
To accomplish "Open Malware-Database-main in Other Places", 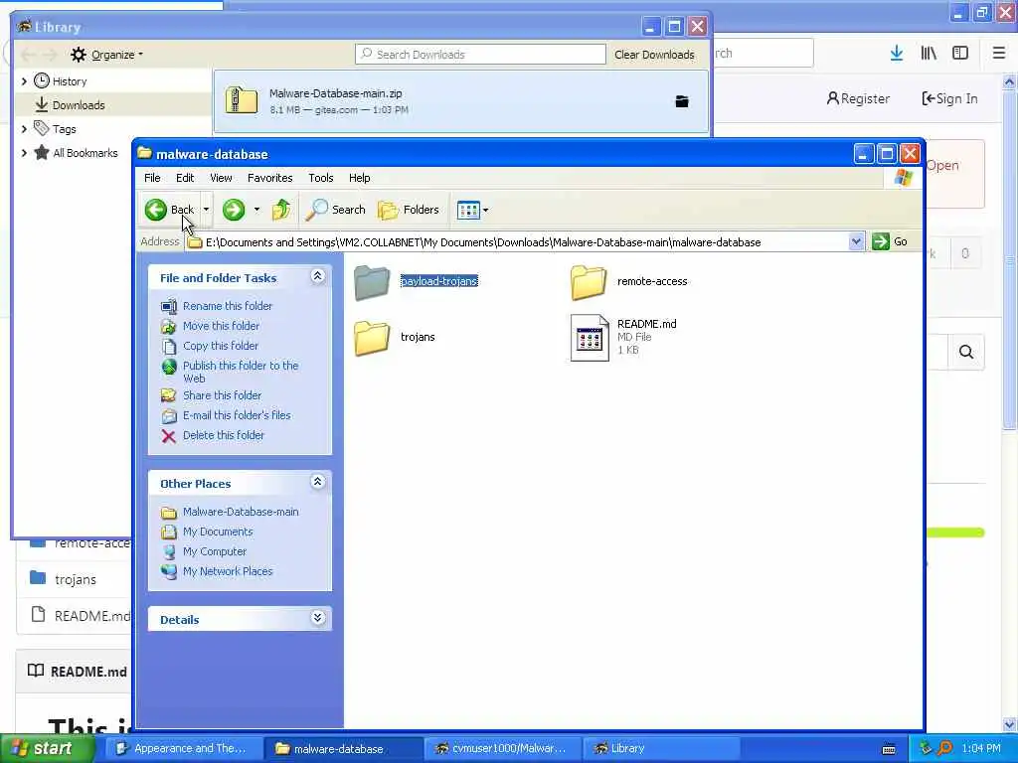I will 241,512.
